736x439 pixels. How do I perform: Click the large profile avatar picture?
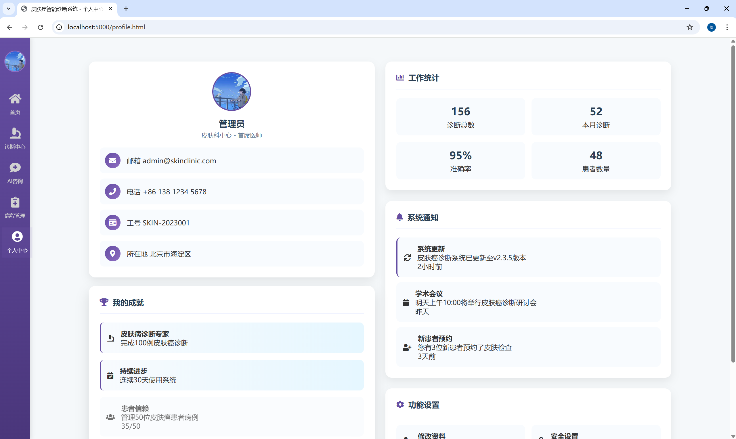[232, 92]
